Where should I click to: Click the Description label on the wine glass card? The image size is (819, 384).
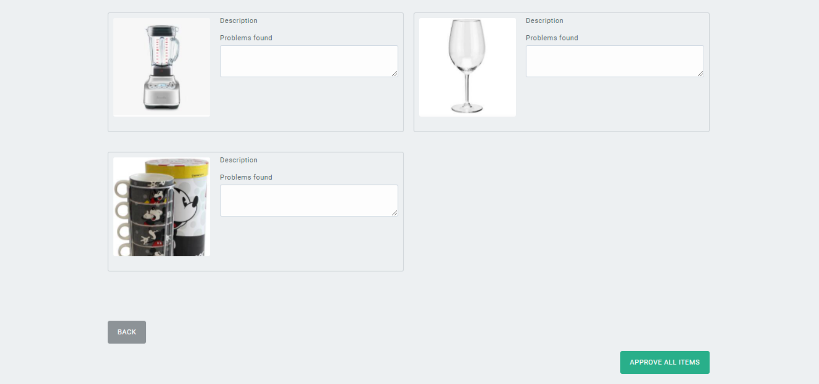[544, 20]
